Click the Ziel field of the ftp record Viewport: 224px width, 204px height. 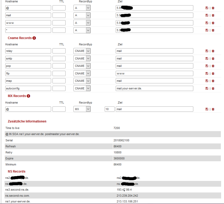click(154, 73)
